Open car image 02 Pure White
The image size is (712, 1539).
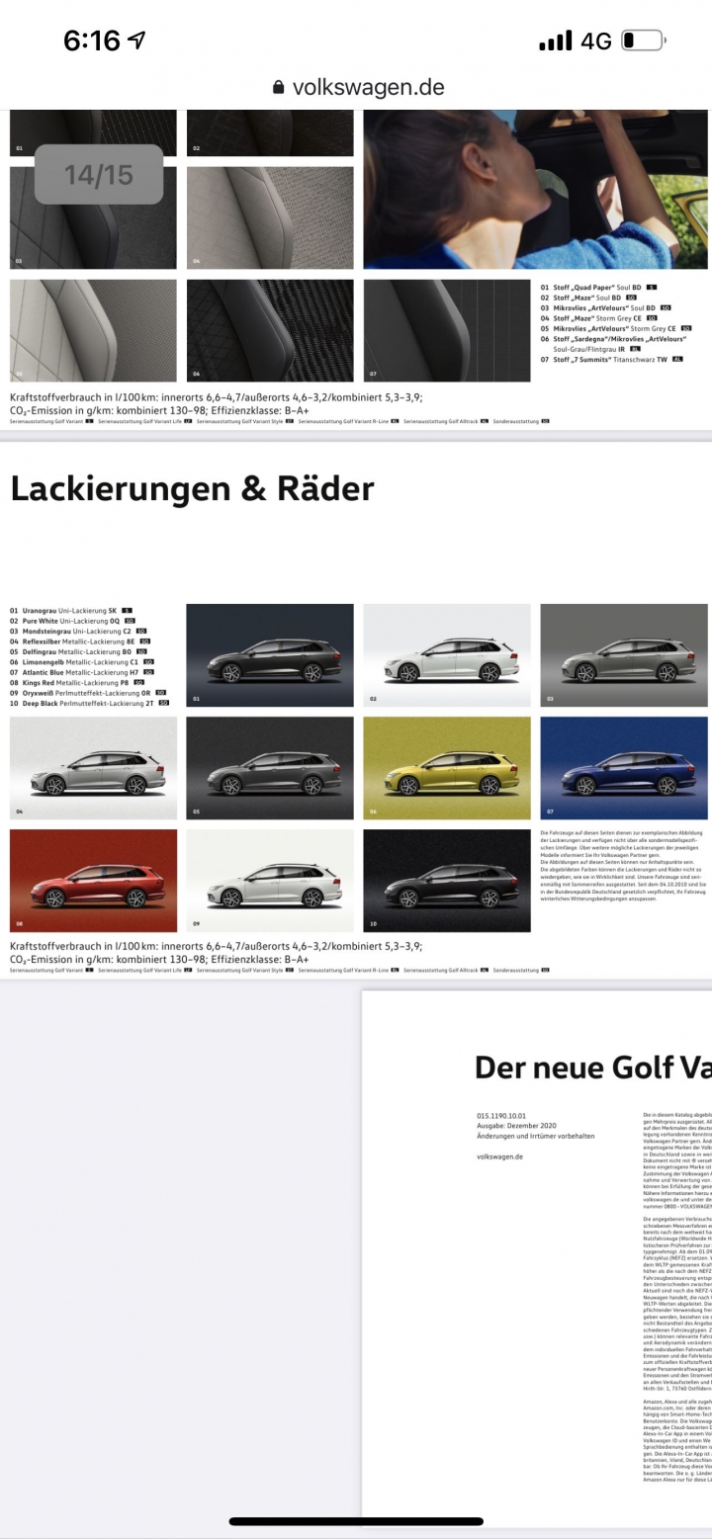click(x=447, y=655)
